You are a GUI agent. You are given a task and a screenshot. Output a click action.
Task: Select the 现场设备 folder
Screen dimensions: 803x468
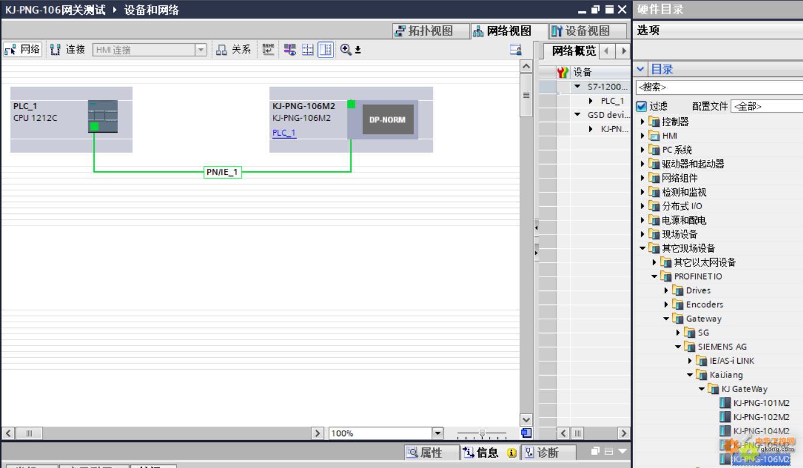click(680, 234)
